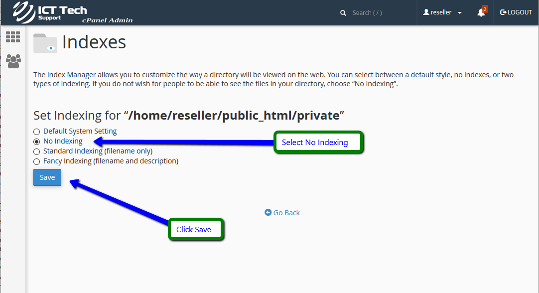Image resolution: width=539 pixels, height=293 pixels.
Task: Click the "Select No Indexing" callout box
Action: pos(319,143)
